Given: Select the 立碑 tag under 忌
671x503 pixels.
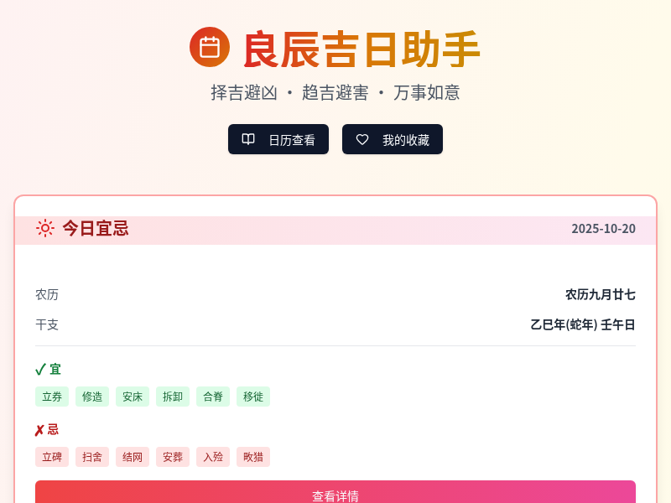Looking at the screenshot, I should tap(52, 457).
